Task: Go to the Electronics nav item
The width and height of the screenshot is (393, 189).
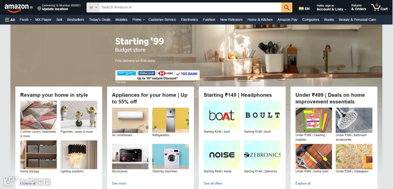Action: pyautogui.click(x=189, y=20)
